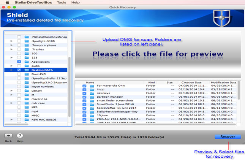Sort by the Size column header
This screenshot has height=160, width=245.
[169, 82]
